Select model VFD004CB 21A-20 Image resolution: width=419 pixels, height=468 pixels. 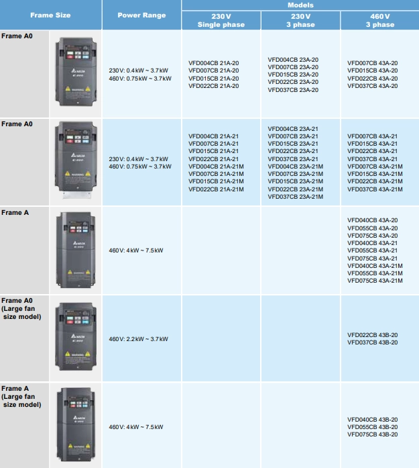(x=213, y=63)
